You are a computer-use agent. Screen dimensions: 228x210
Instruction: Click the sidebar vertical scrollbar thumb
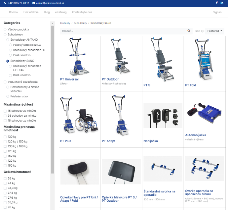(x=53, y=100)
